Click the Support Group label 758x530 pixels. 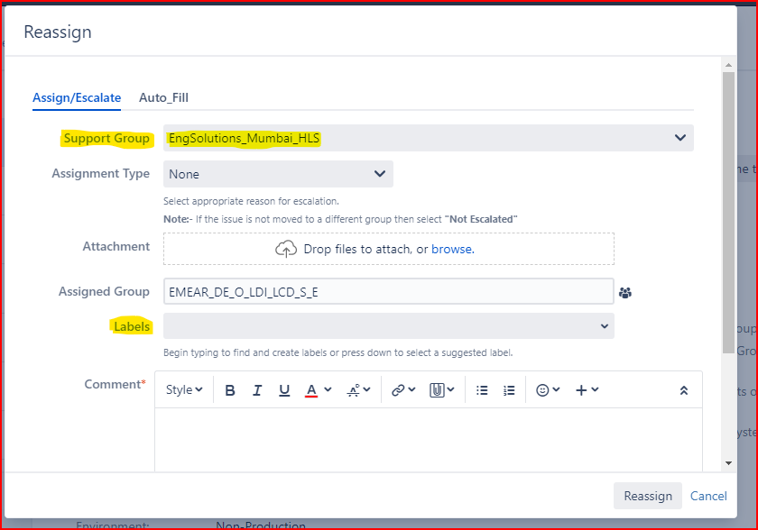tap(106, 139)
